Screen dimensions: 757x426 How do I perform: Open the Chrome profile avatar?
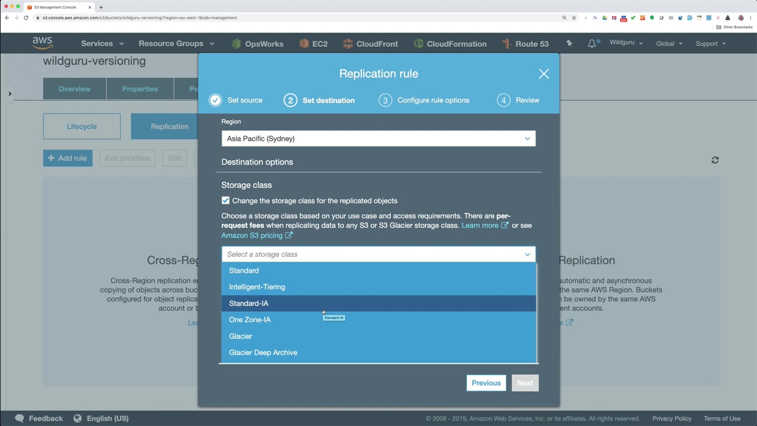(x=741, y=18)
